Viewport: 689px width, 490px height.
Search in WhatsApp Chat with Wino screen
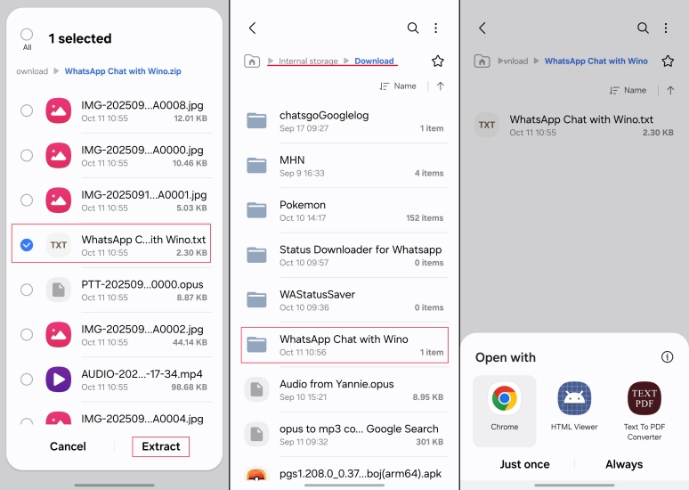(x=643, y=29)
